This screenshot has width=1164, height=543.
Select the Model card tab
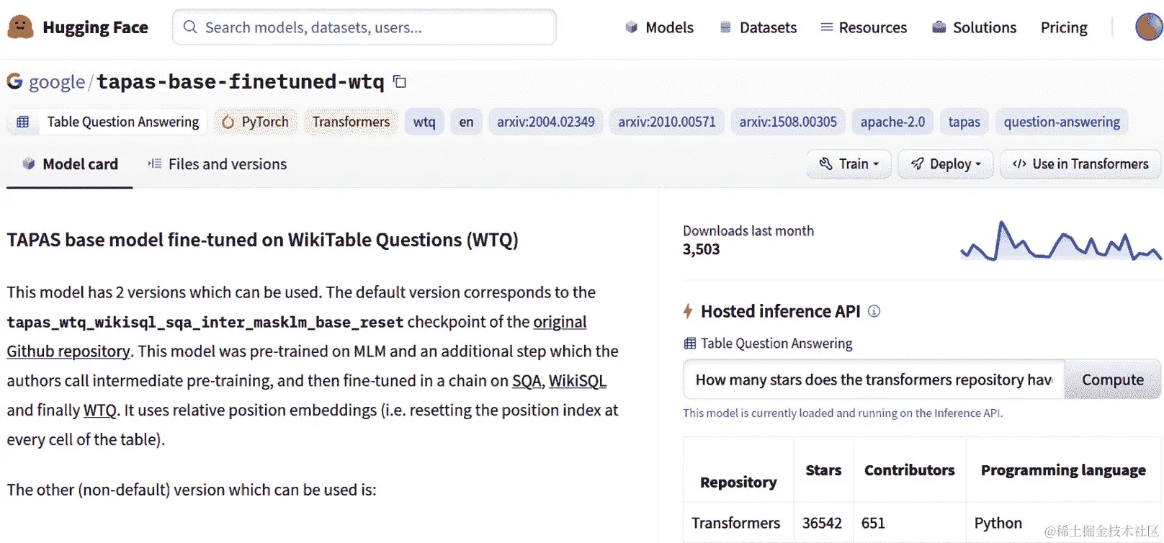tap(70, 164)
